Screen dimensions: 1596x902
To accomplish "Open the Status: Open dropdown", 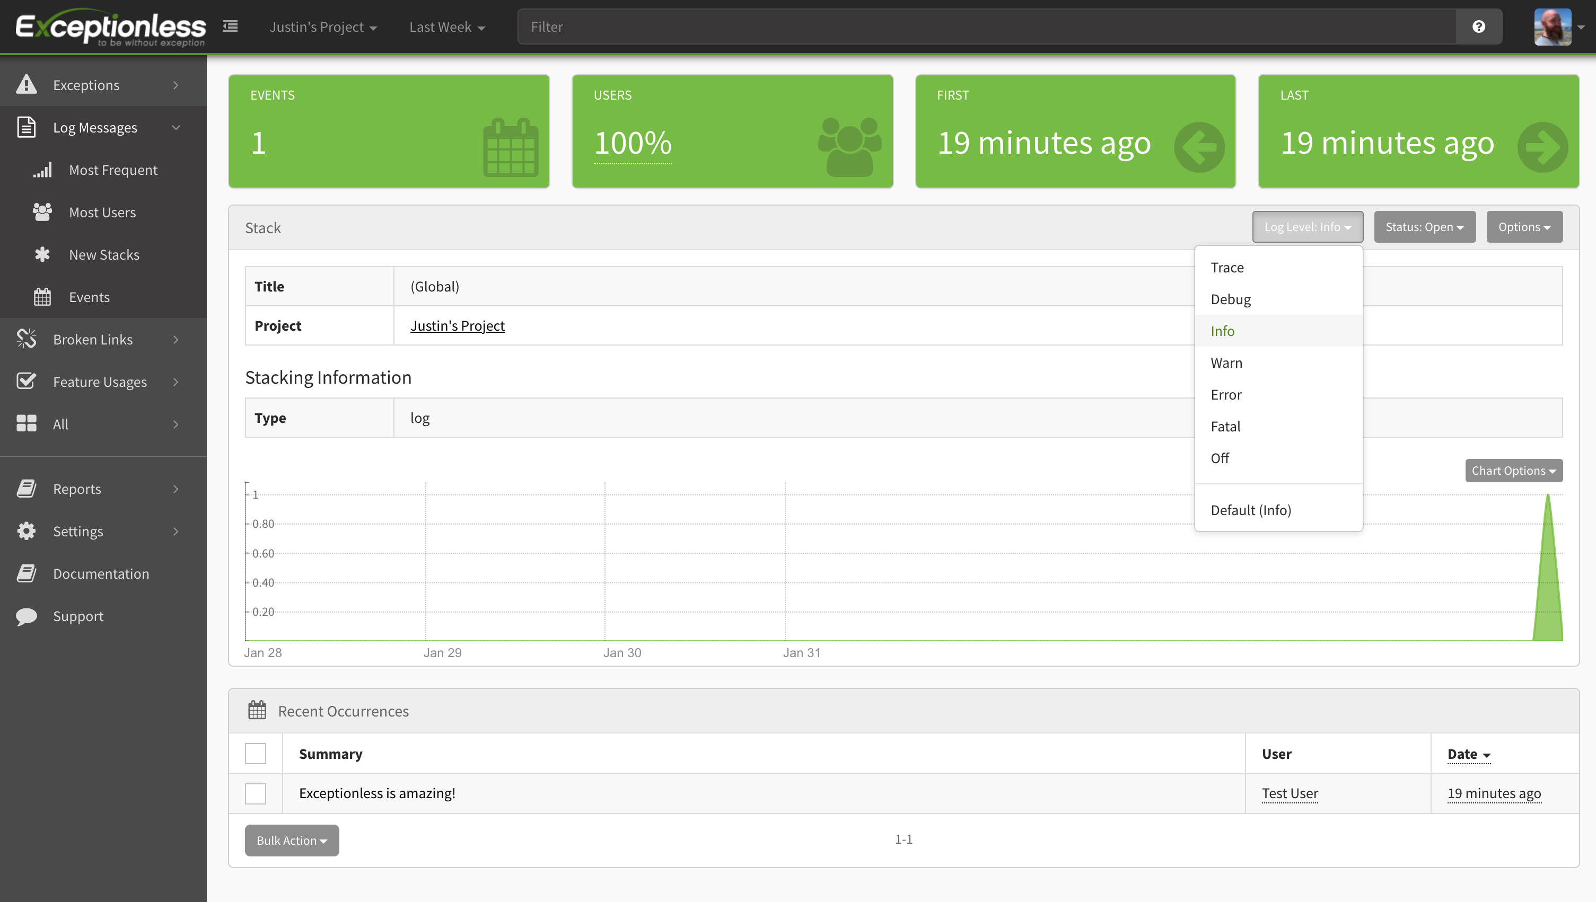I will [x=1424, y=227].
